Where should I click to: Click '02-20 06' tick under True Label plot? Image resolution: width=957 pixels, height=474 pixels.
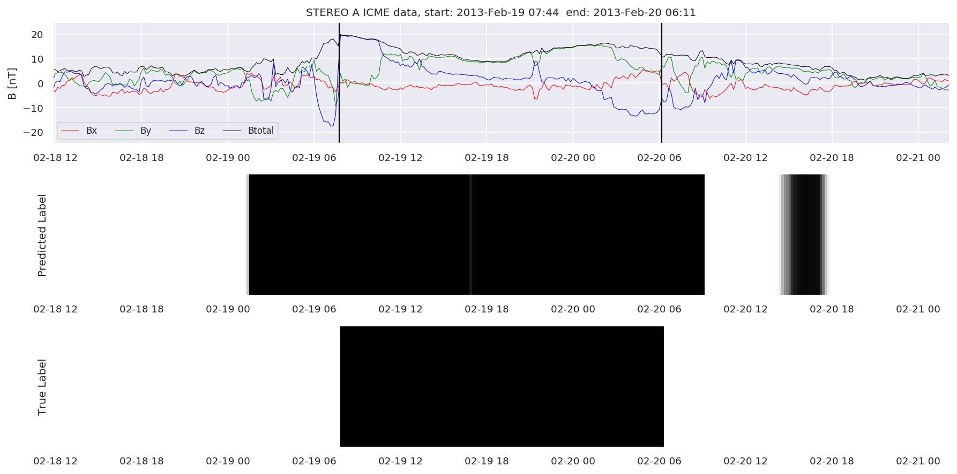(660, 461)
